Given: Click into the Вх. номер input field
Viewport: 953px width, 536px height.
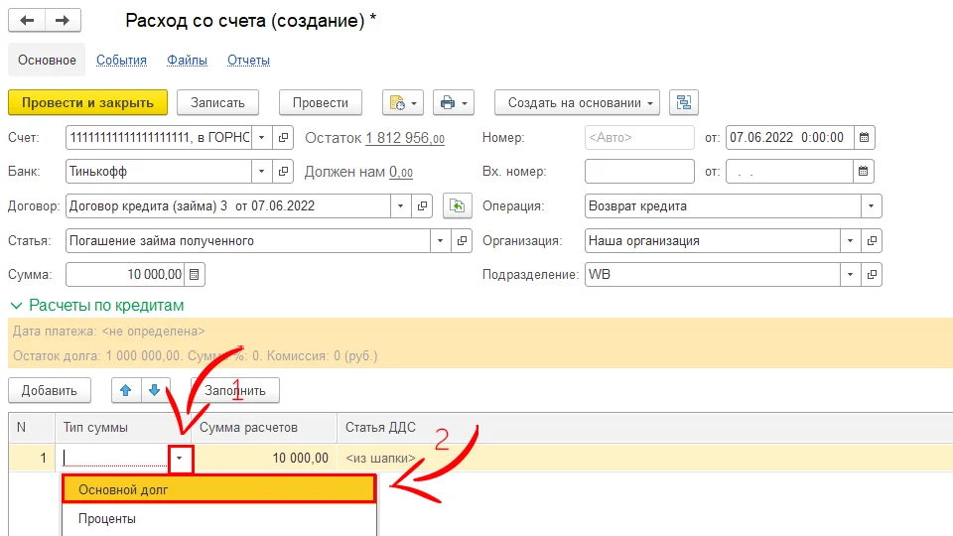Looking at the screenshot, I should (638, 172).
